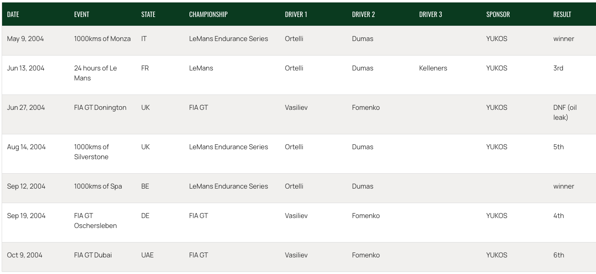Click the Oct 9, 2004 date cell
Screen dimensions: 596x274
(25, 255)
